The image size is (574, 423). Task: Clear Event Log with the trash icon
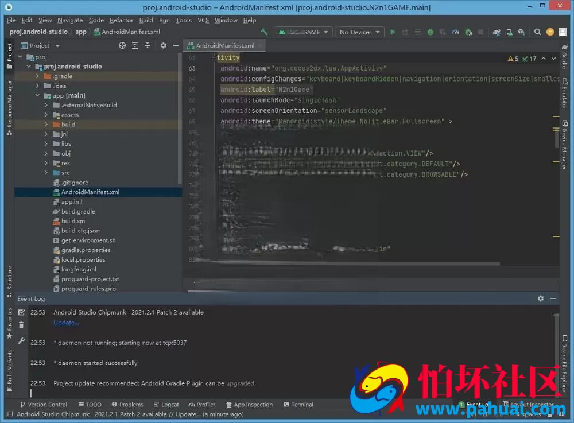(x=21, y=325)
